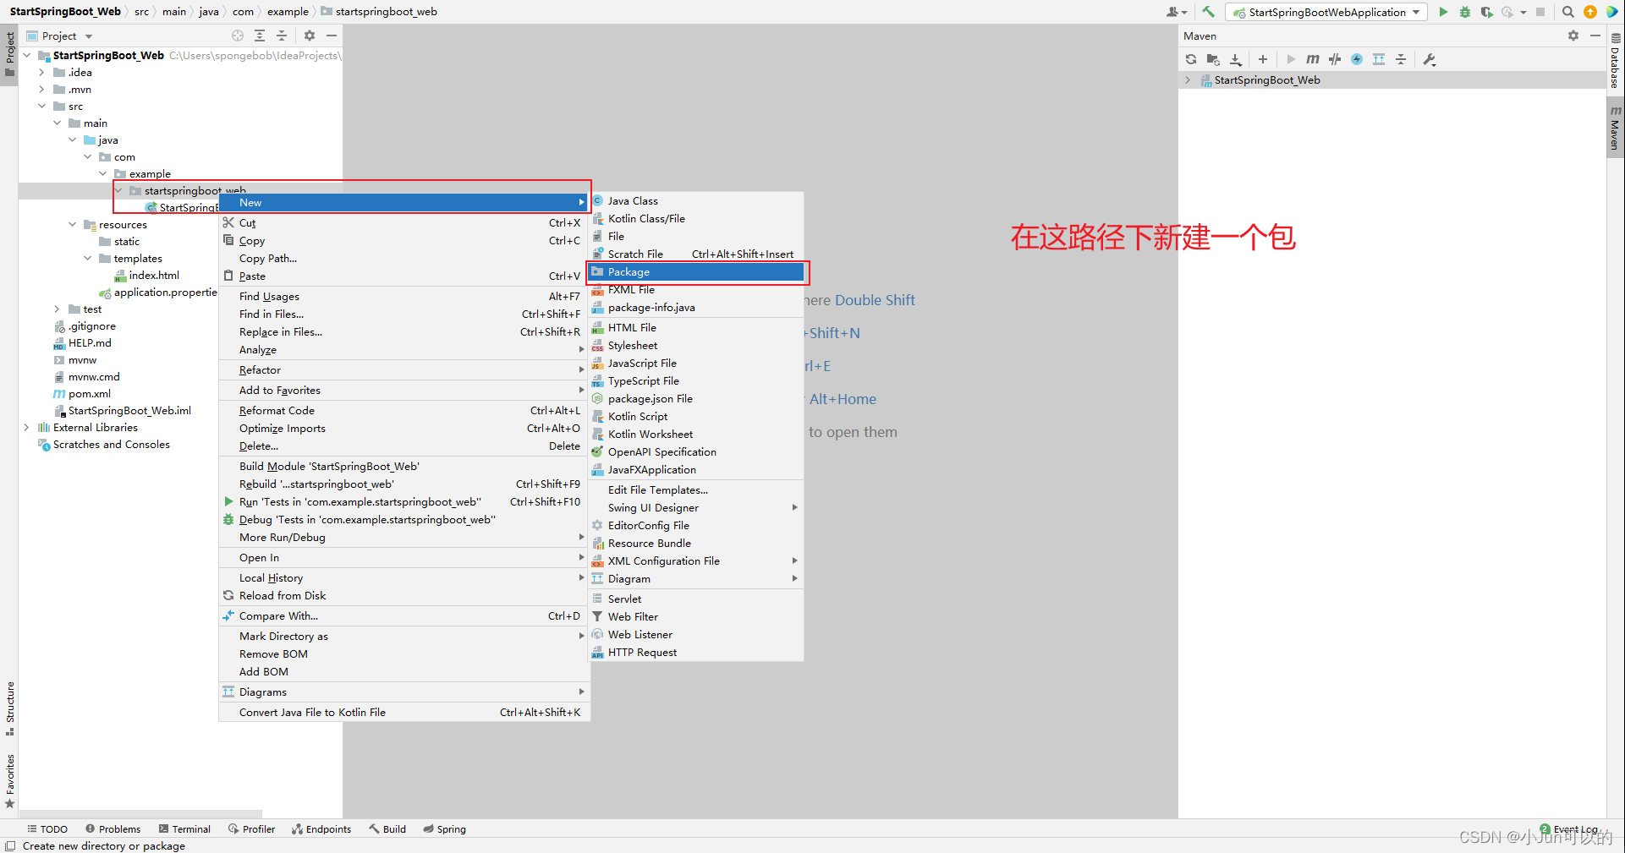1625x853 pixels.
Task: Open Maven Settings wrench icon
Action: (1430, 59)
